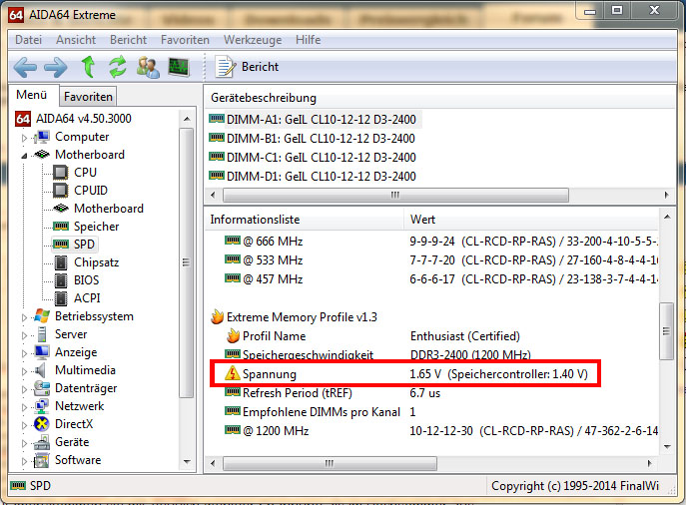Select the CPU chip icon in tree
This screenshot has height=505, width=686.
click(60, 173)
